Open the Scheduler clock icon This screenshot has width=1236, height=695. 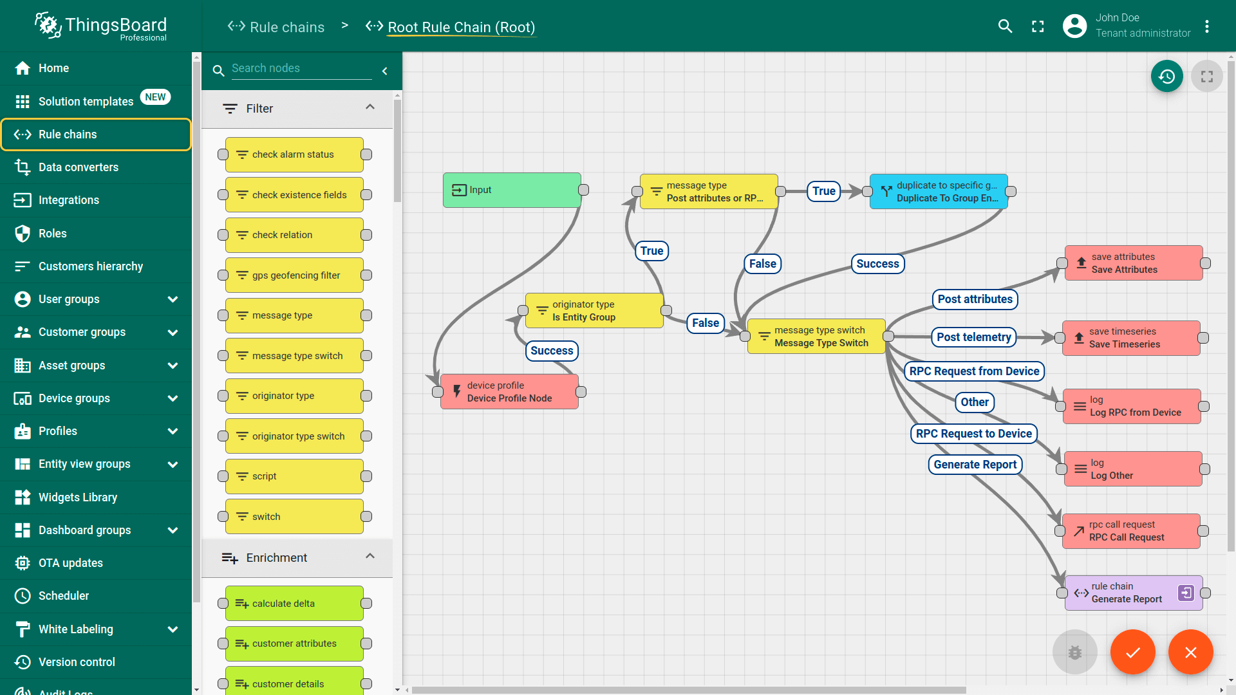pyautogui.click(x=23, y=595)
